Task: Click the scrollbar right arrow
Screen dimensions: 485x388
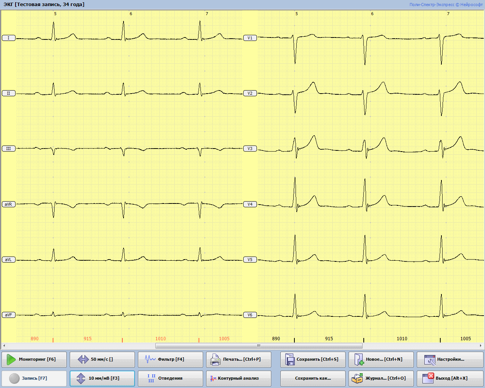Action: tap(481, 346)
